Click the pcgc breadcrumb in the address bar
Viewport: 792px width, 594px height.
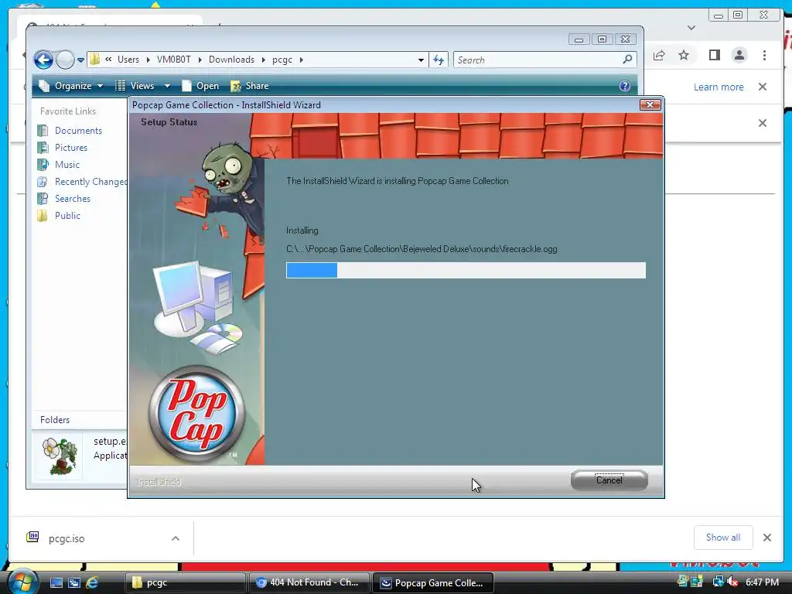tap(282, 60)
